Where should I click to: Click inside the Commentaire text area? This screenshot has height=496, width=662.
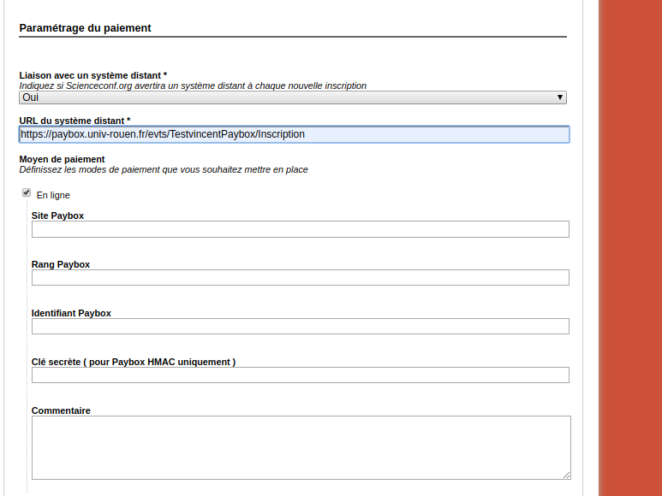(x=300, y=447)
